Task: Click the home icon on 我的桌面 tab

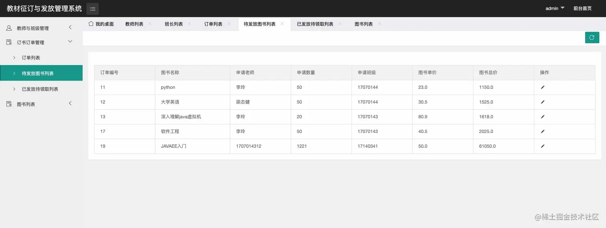Action: (91, 24)
